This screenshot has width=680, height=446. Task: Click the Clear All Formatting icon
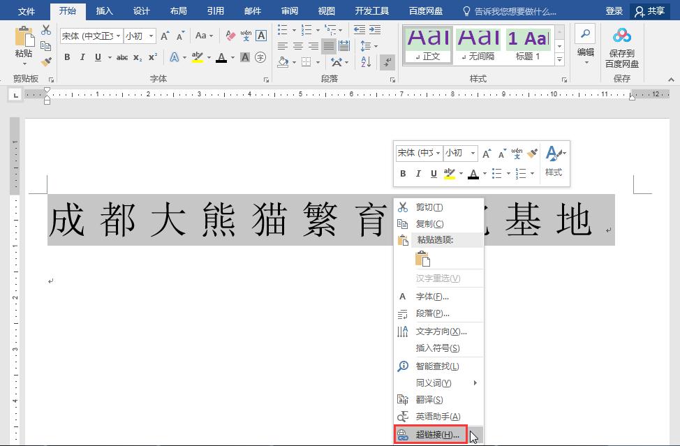pyautogui.click(x=230, y=34)
